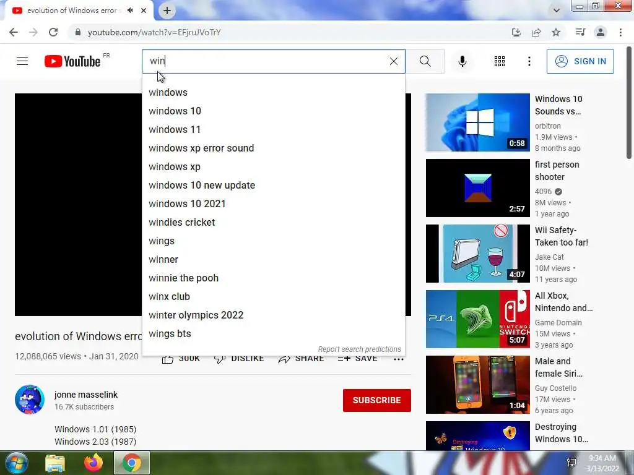
Task: Select the 'windows' suggestion
Action: pyautogui.click(x=273, y=93)
